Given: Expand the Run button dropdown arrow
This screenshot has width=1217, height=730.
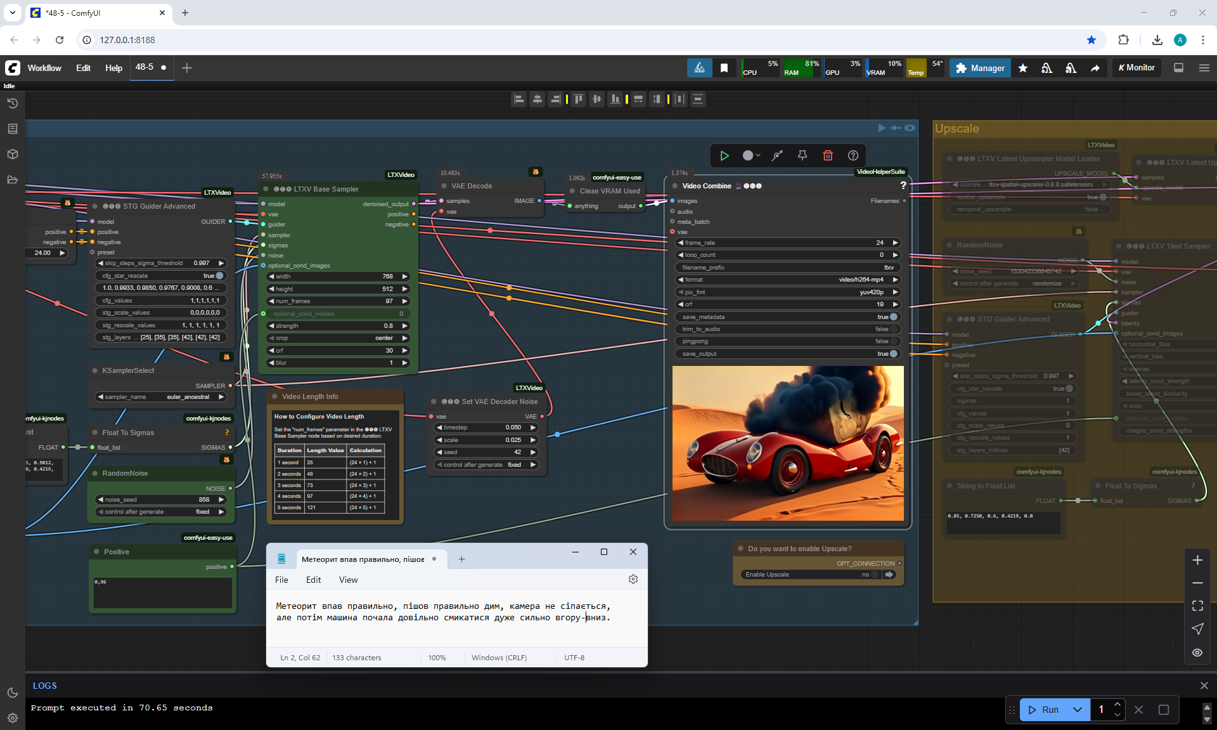Looking at the screenshot, I should click(1078, 710).
